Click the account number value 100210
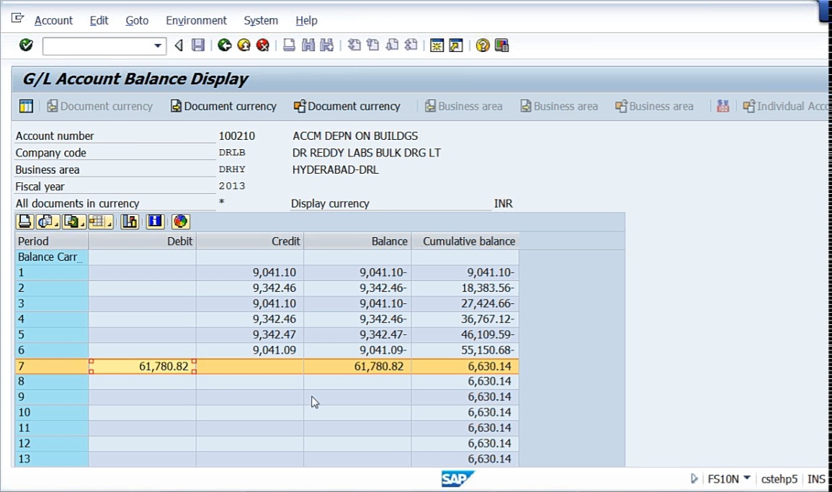This screenshot has height=492, width=832. 237,136
